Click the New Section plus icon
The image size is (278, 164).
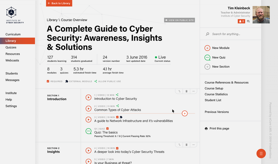pyautogui.click(x=207, y=67)
